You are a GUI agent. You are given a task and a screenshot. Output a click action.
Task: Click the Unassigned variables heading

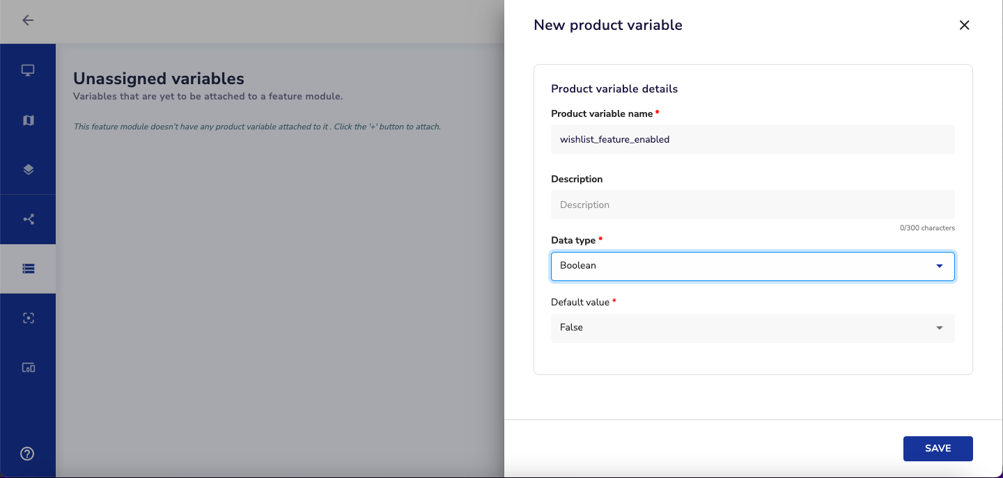click(159, 79)
